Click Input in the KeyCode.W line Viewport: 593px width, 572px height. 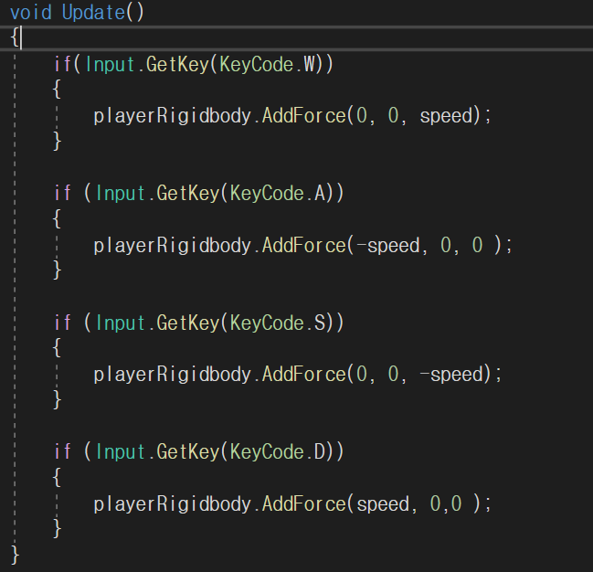coord(110,65)
